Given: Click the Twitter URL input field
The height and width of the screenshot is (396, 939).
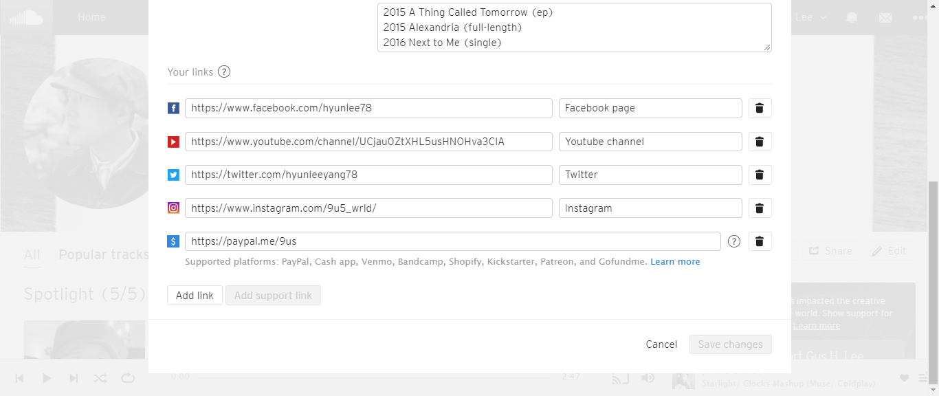Looking at the screenshot, I should tap(368, 175).
